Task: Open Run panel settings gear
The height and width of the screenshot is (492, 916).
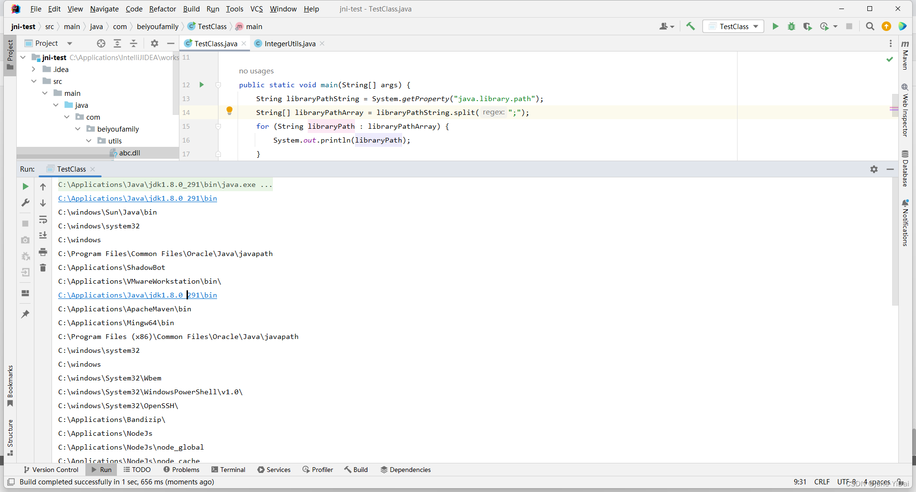Action: [874, 169]
